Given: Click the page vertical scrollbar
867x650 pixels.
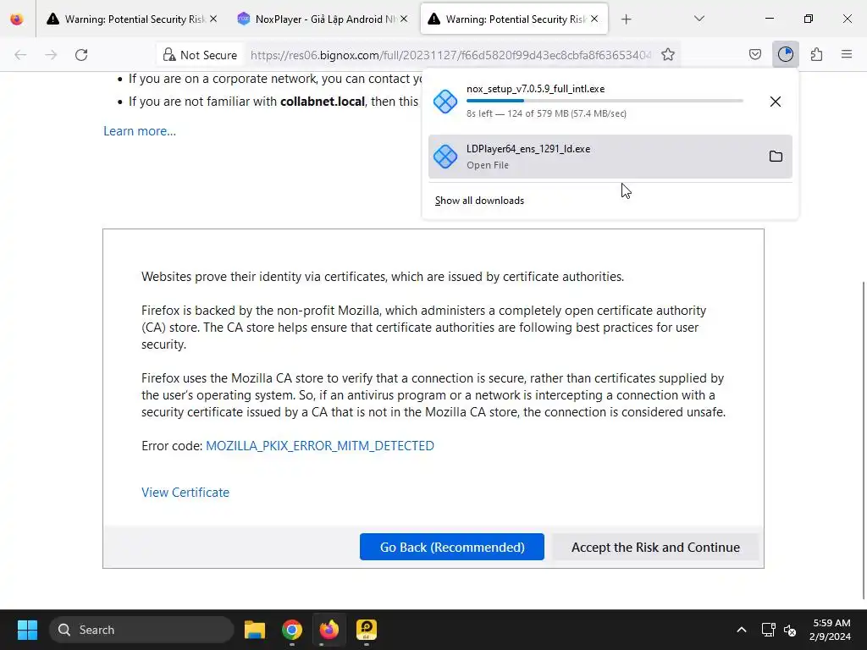Looking at the screenshot, I should [x=864, y=439].
